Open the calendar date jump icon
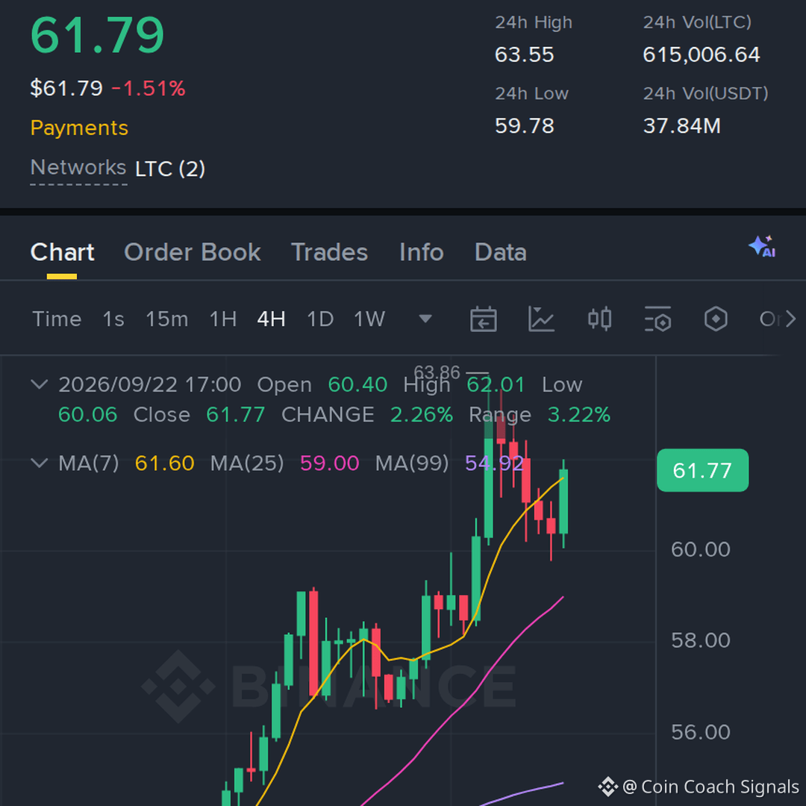Viewport: 806px width, 806px height. tap(483, 319)
